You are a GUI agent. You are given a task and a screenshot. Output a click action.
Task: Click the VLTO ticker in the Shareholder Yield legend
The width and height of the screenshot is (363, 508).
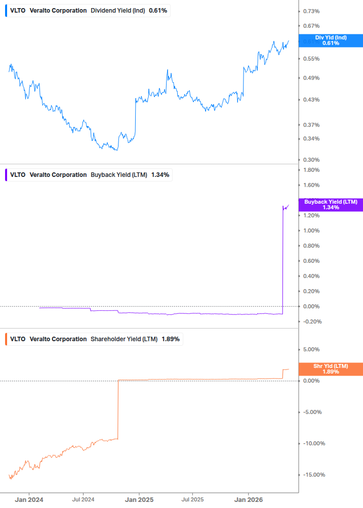pyautogui.click(x=18, y=339)
